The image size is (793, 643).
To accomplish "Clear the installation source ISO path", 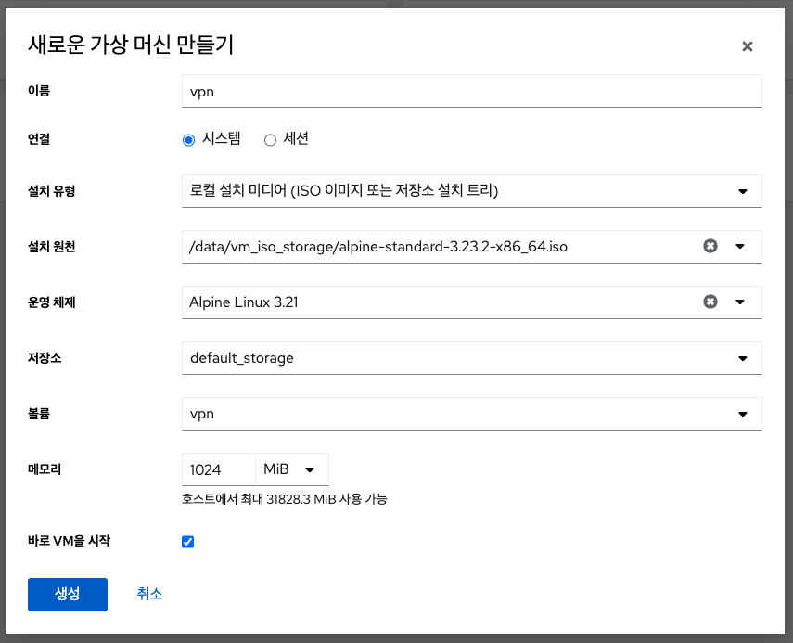I will coord(710,246).
